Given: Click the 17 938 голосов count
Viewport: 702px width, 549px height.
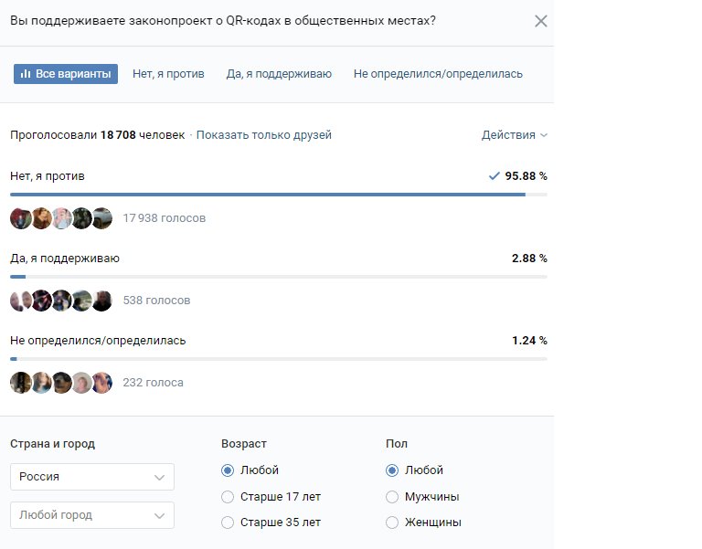Looking at the screenshot, I should (x=165, y=218).
